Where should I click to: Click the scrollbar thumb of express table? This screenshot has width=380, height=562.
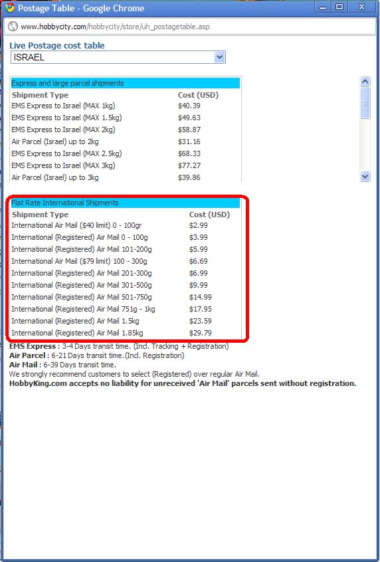pos(365,103)
